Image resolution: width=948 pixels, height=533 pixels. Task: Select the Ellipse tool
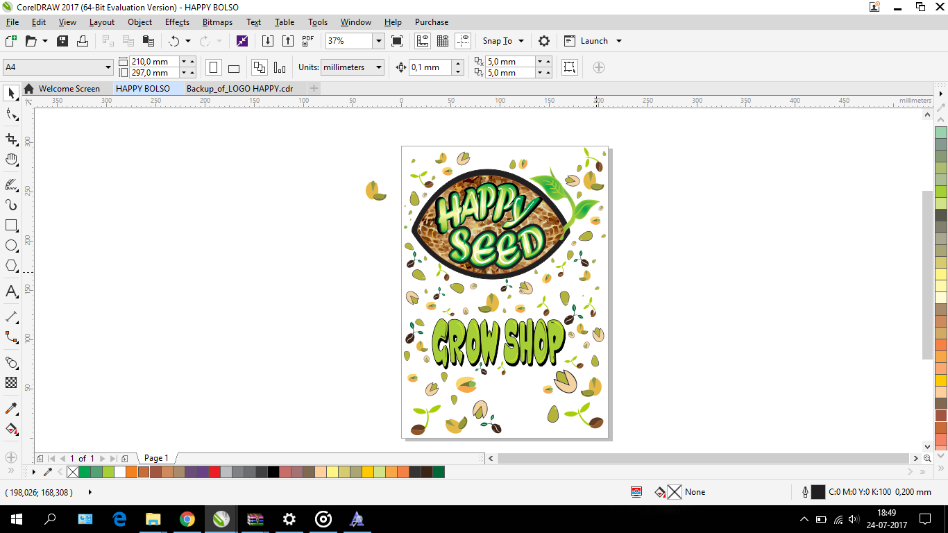tap(11, 246)
